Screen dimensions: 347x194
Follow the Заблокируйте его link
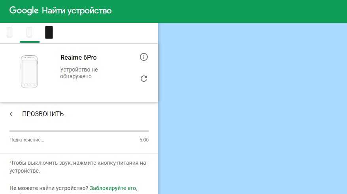click(113, 188)
